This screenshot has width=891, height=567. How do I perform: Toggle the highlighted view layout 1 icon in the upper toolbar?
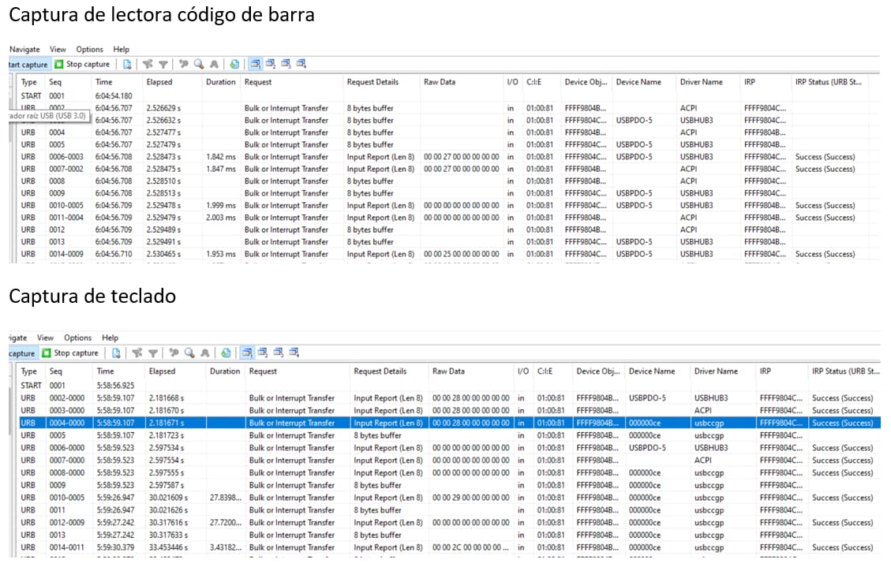pyautogui.click(x=255, y=64)
